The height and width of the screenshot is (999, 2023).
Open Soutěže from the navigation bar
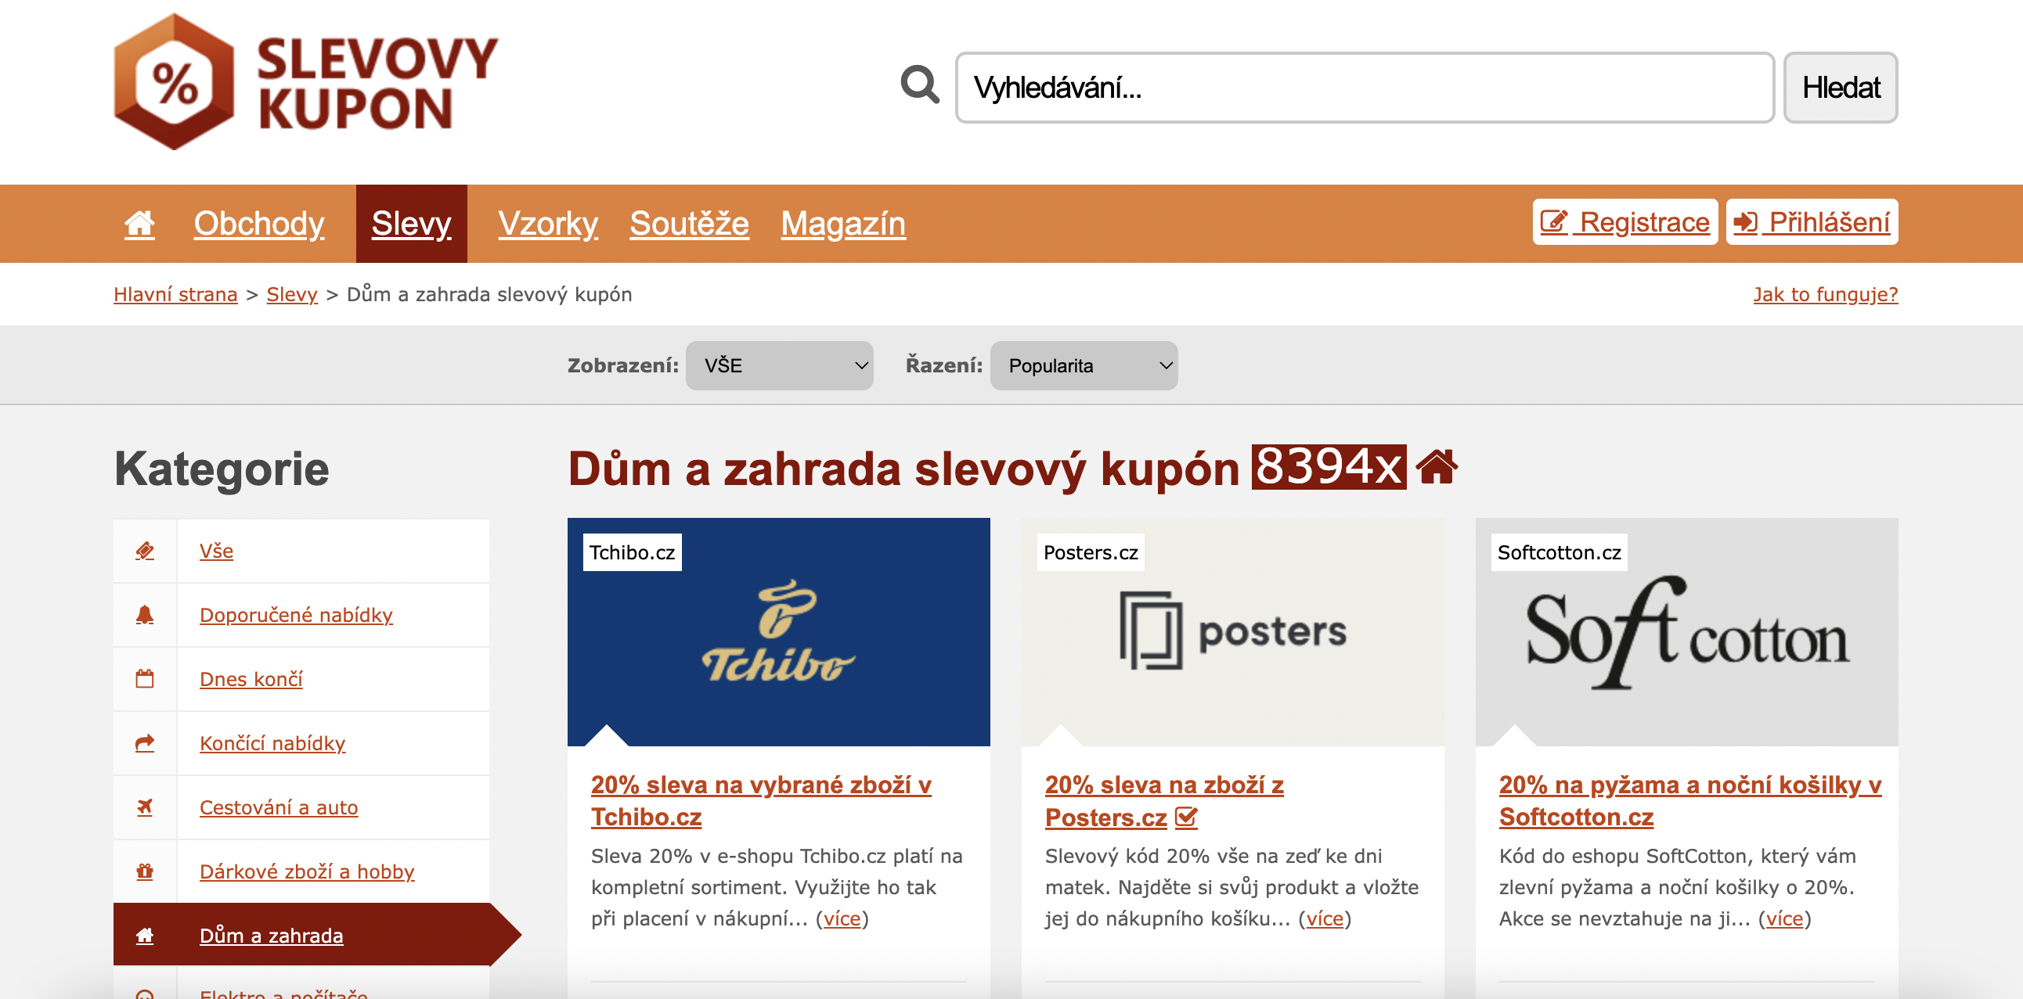[x=690, y=224]
